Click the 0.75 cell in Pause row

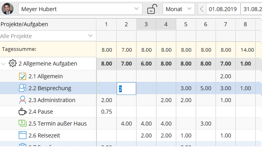[x=107, y=112]
